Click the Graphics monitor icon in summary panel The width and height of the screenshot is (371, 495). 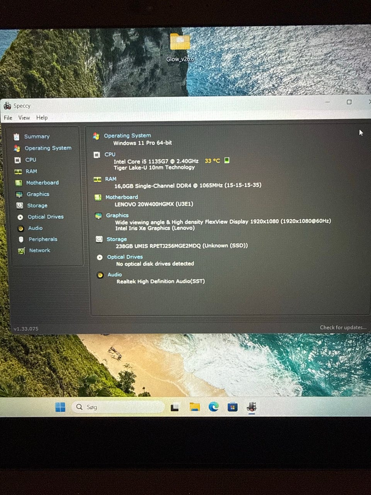[99, 216]
